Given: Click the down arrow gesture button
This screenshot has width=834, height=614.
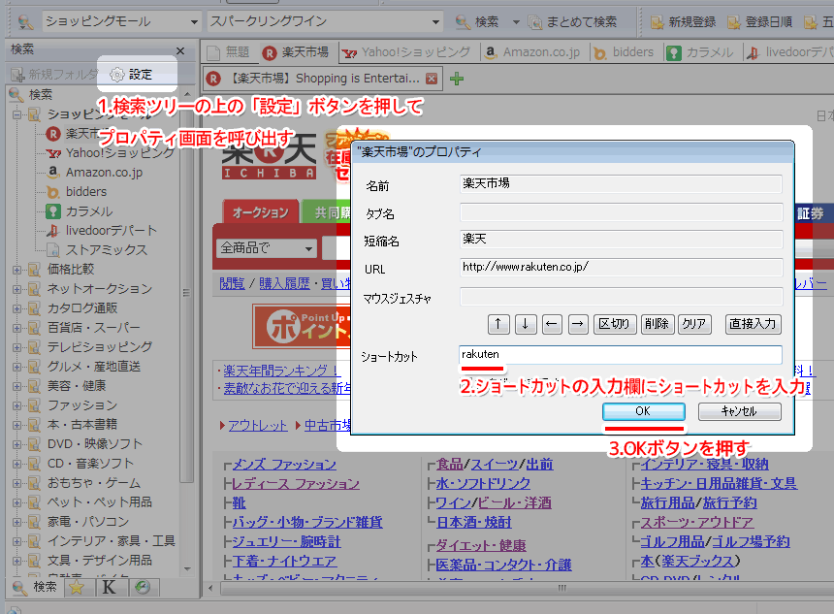Looking at the screenshot, I should [526, 324].
